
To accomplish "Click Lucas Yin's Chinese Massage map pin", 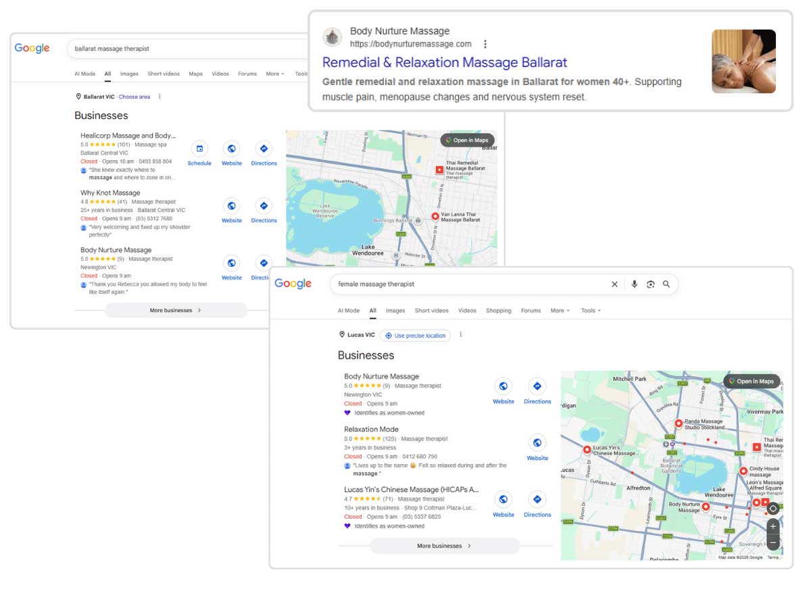I will [x=587, y=449].
